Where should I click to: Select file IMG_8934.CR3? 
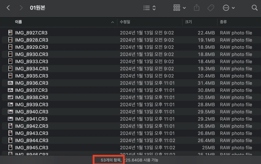tap(32, 69)
